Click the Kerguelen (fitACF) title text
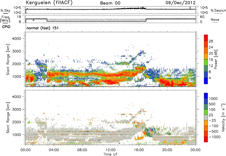The image size is (226, 156). [49, 3]
